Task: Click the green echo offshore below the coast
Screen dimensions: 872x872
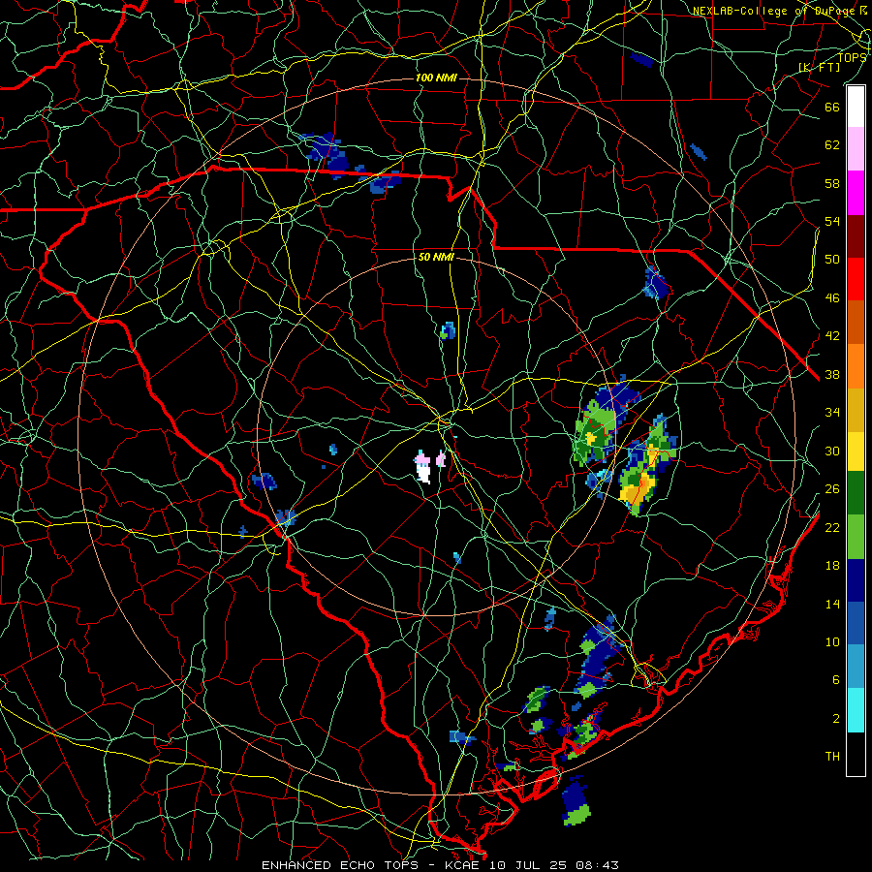Action: click(x=576, y=814)
